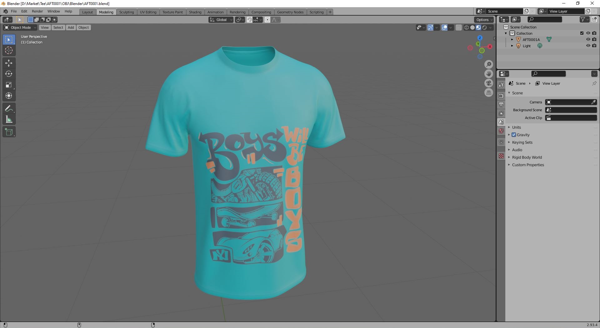Open the Global transform orientation dropdown
The height and width of the screenshot is (328, 600).
click(x=221, y=20)
